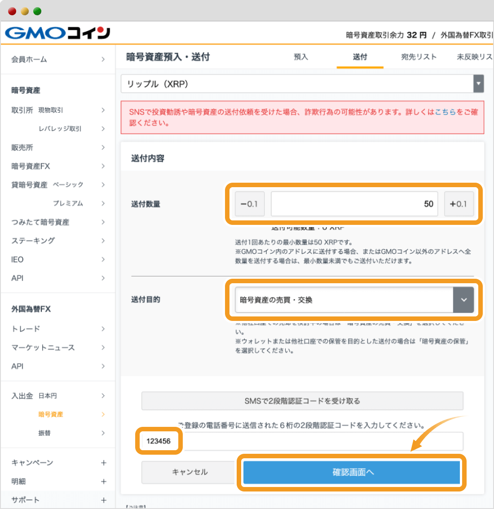The image size is (494, 509).
Task: Open こちら link in scam warning
Action: click(445, 112)
